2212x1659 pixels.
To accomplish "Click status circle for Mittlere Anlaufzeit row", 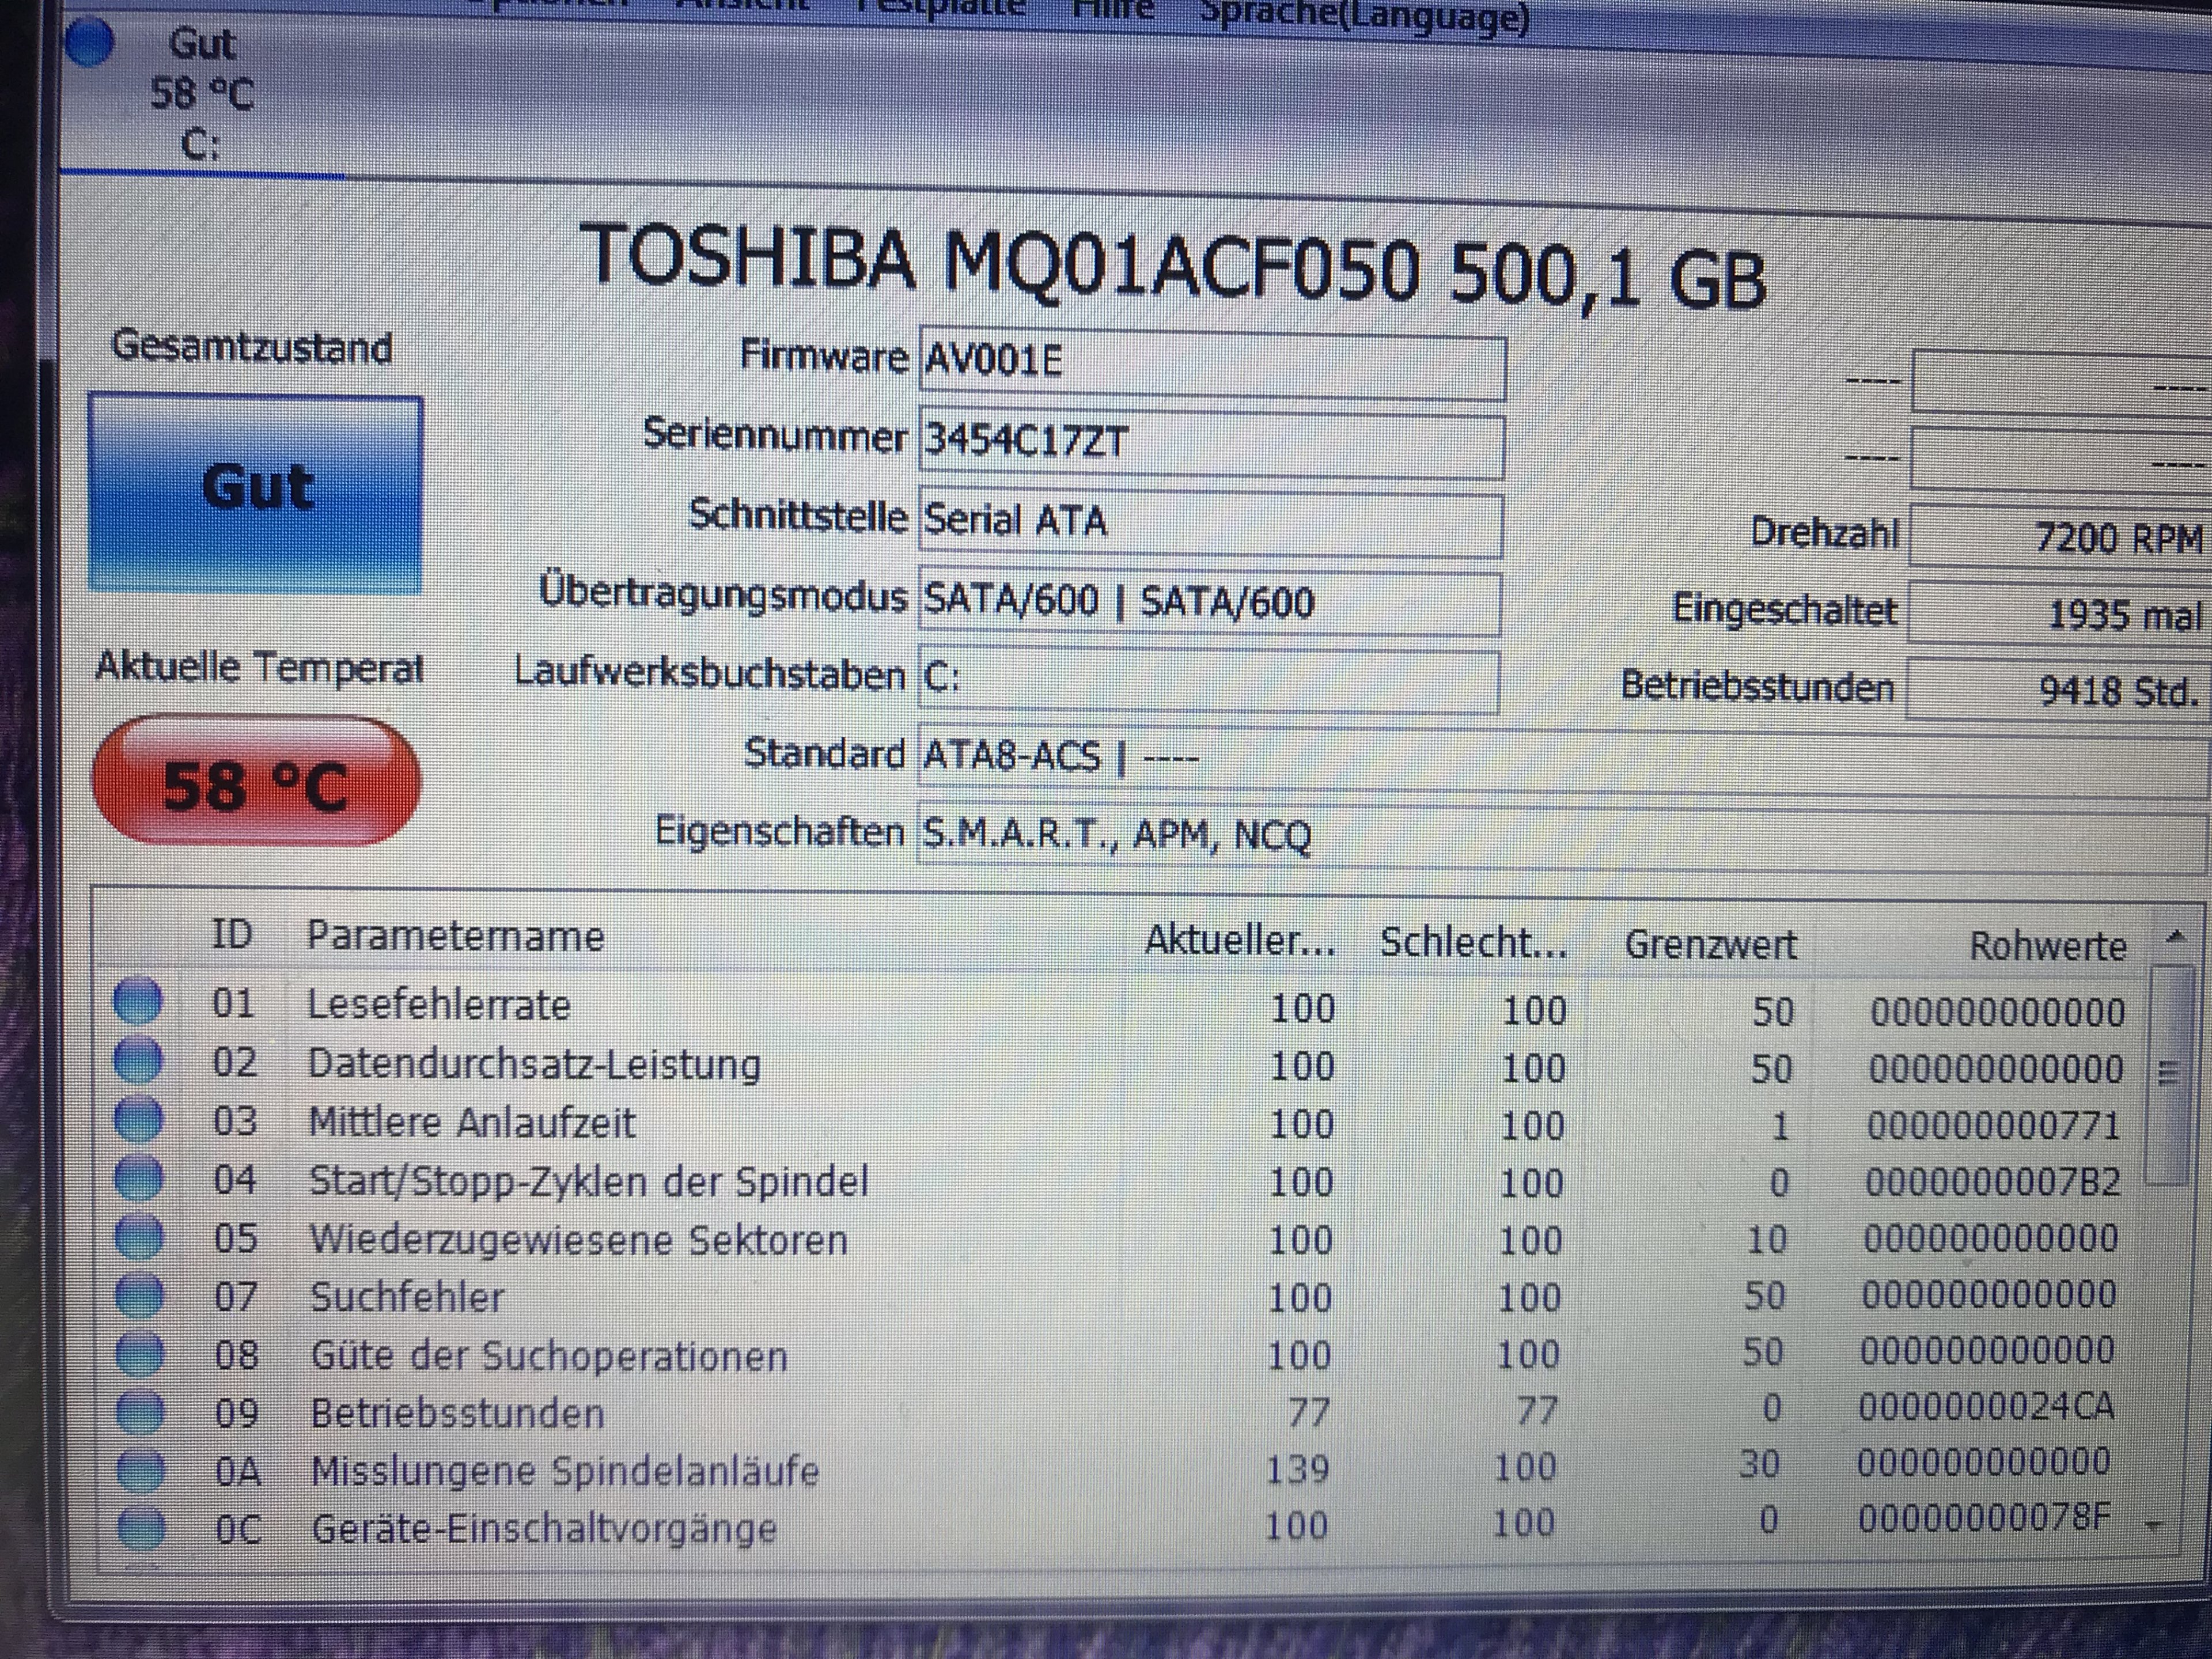I will [138, 1119].
